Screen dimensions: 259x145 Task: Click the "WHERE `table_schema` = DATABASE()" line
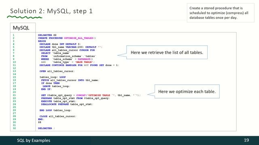(x=67, y=59)
